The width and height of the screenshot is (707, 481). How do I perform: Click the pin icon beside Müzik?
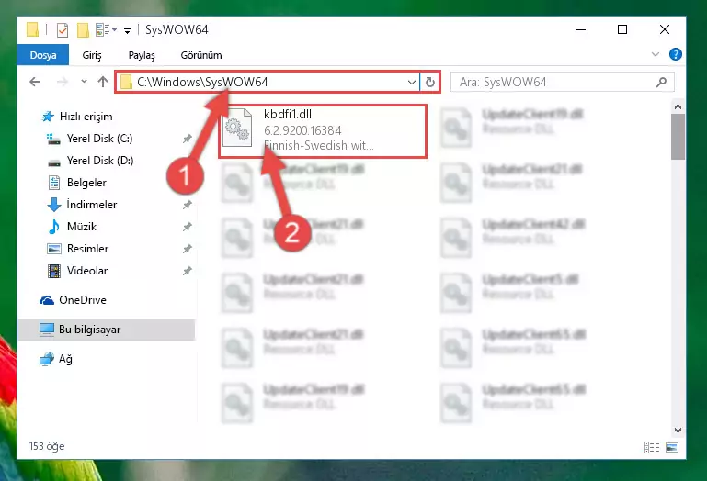pyautogui.click(x=188, y=227)
